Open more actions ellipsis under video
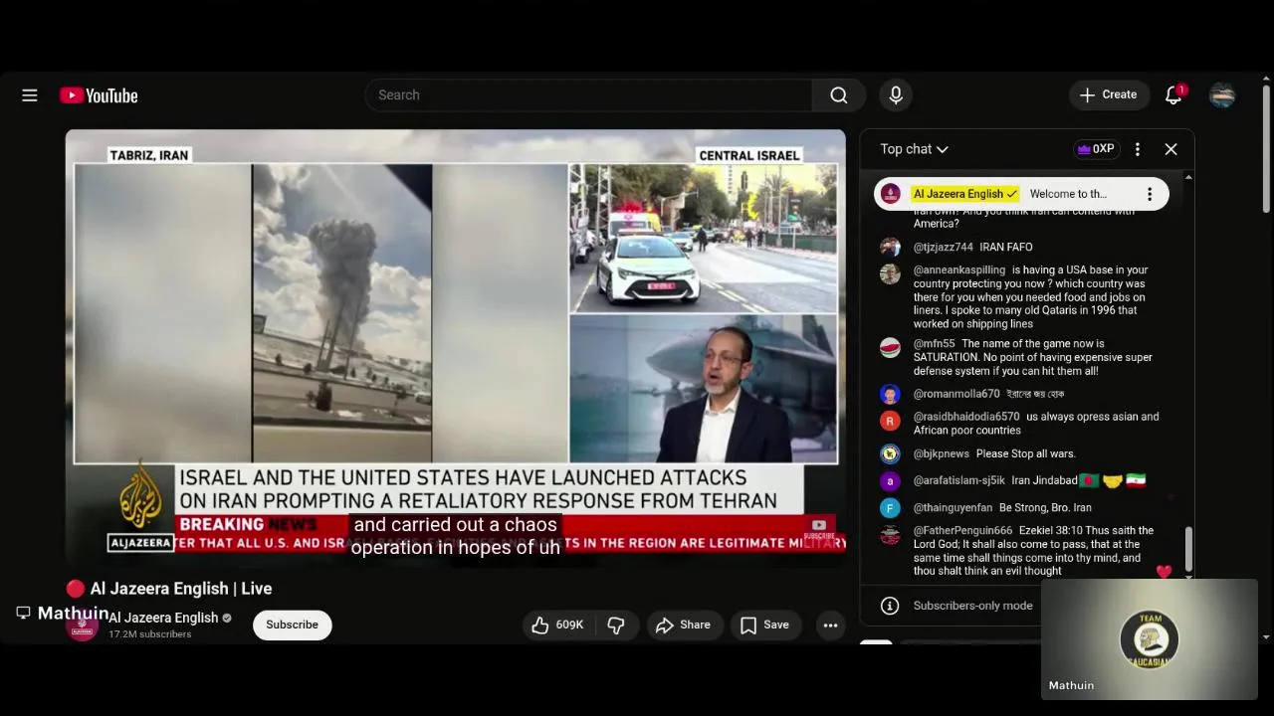Viewport: 1274px width, 716px height. [830, 625]
